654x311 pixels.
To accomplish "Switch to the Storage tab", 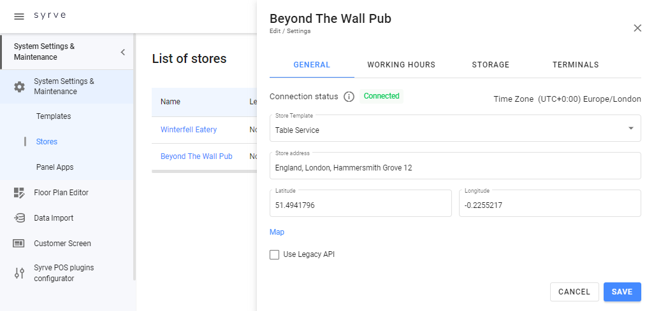I will tap(490, 65).
